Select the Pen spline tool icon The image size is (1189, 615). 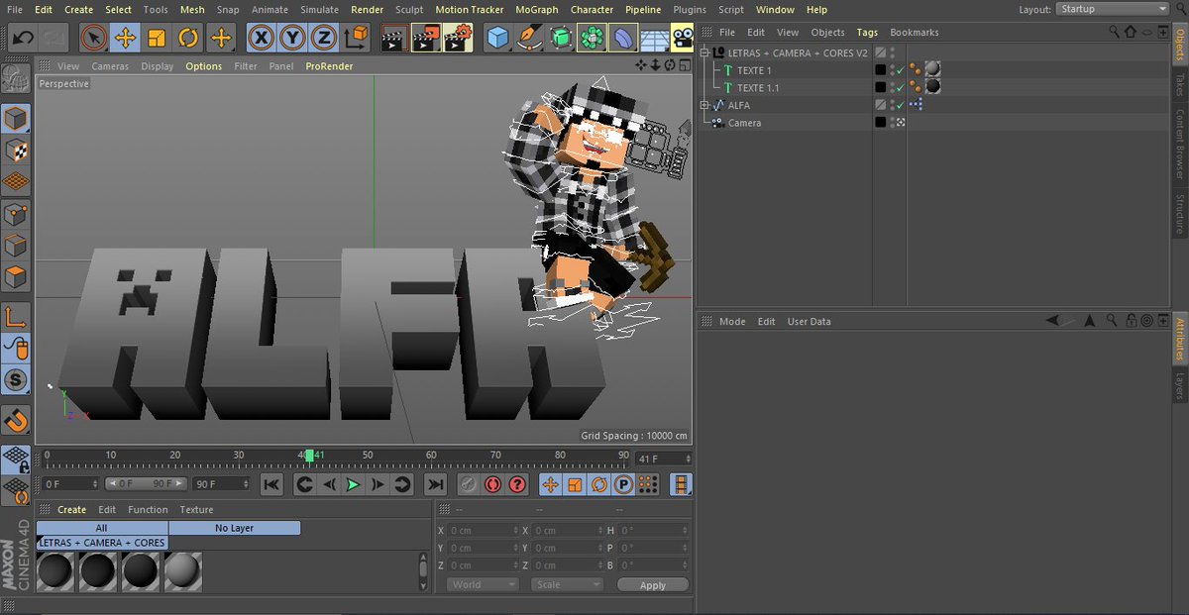[x=529, y=38]
